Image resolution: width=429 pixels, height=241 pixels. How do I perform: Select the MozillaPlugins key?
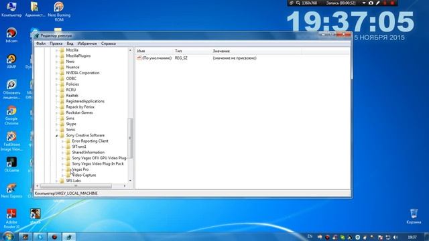pyautogui.click(x=78, y=56)
